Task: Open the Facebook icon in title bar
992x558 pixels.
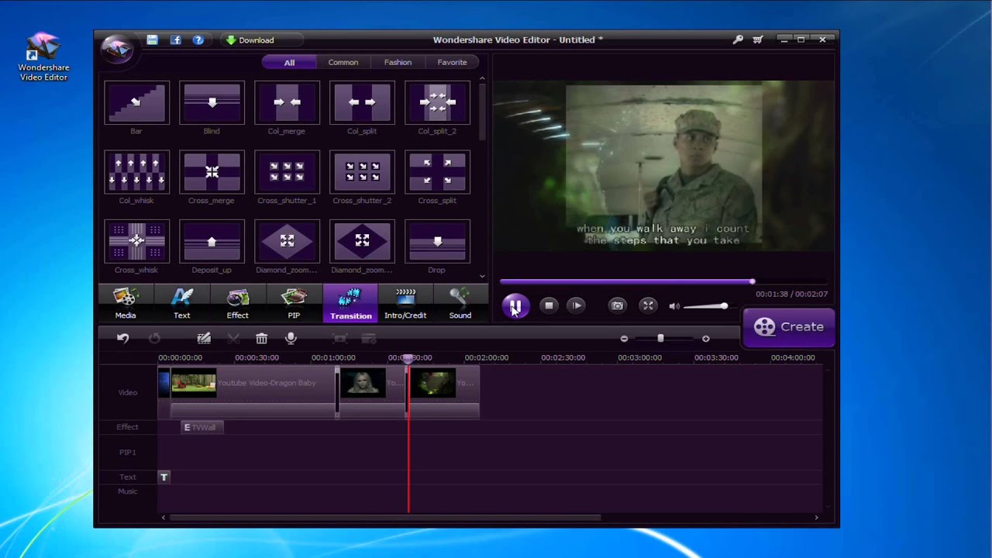Action: pos(176,40)
